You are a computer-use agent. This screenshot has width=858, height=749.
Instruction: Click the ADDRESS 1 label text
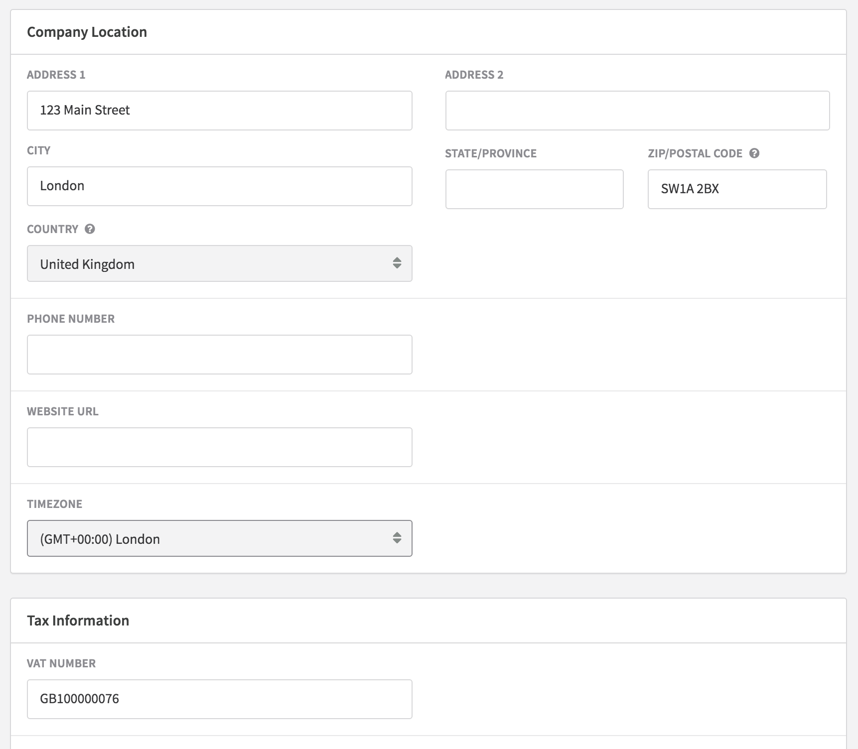click(x=56, y=75)
